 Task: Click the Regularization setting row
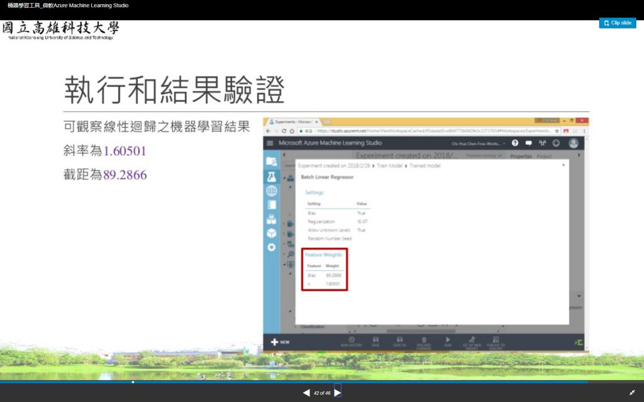click(338, 222)
